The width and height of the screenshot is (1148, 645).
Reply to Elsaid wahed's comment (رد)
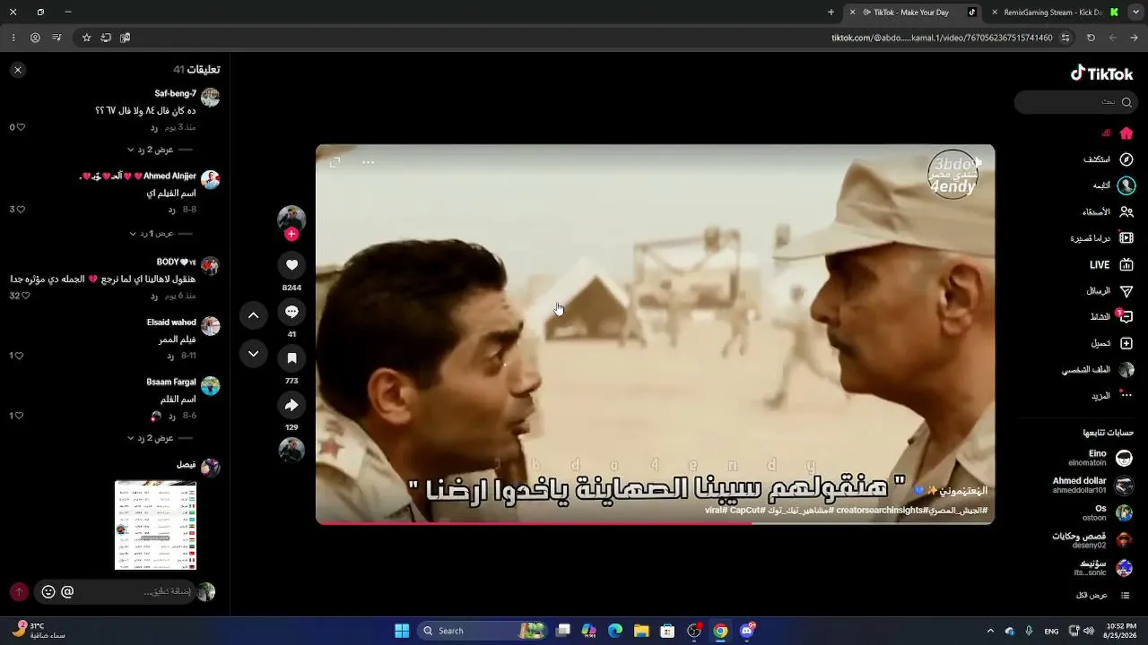[171, 356]
